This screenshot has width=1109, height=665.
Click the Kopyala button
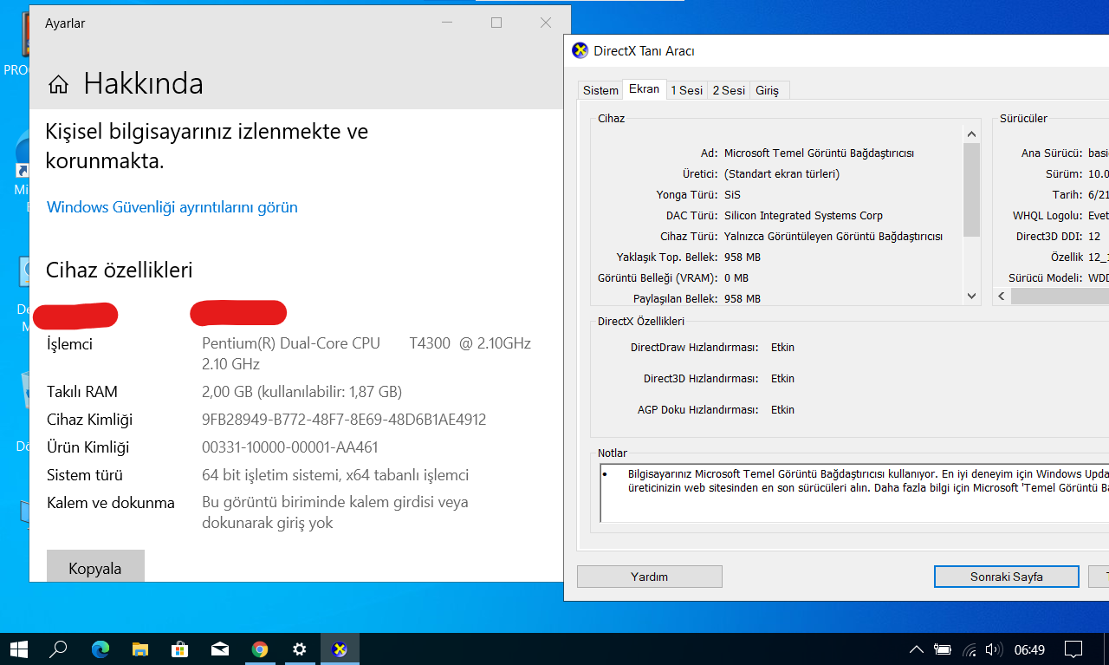(95, 566)
